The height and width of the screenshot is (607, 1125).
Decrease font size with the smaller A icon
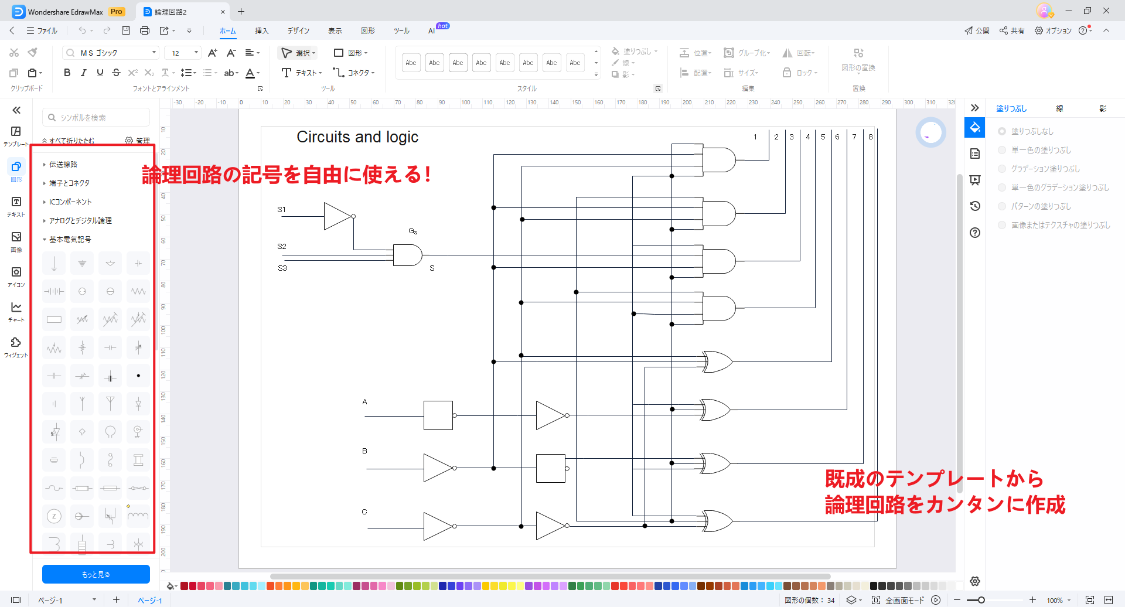[231, 53]
